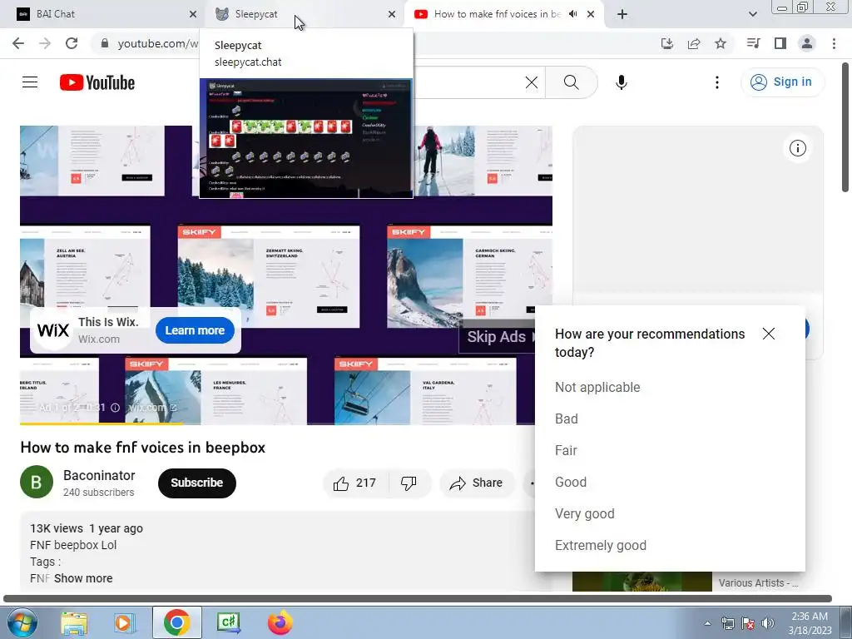The height and width of the screenshot is (639, 852).
Task: Open Baconinator channel avatar
Action: pyautogui.click(x=37, y=482)
